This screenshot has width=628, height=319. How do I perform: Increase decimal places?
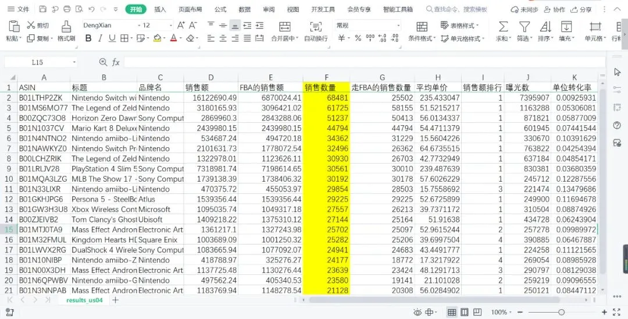[x=383, y=38]
